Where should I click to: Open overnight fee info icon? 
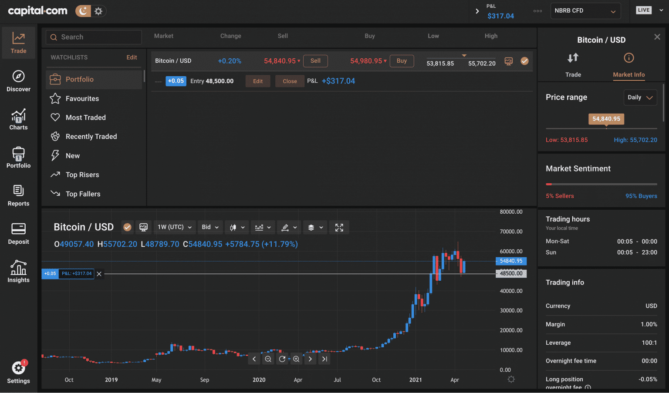(x=588, y=387)
